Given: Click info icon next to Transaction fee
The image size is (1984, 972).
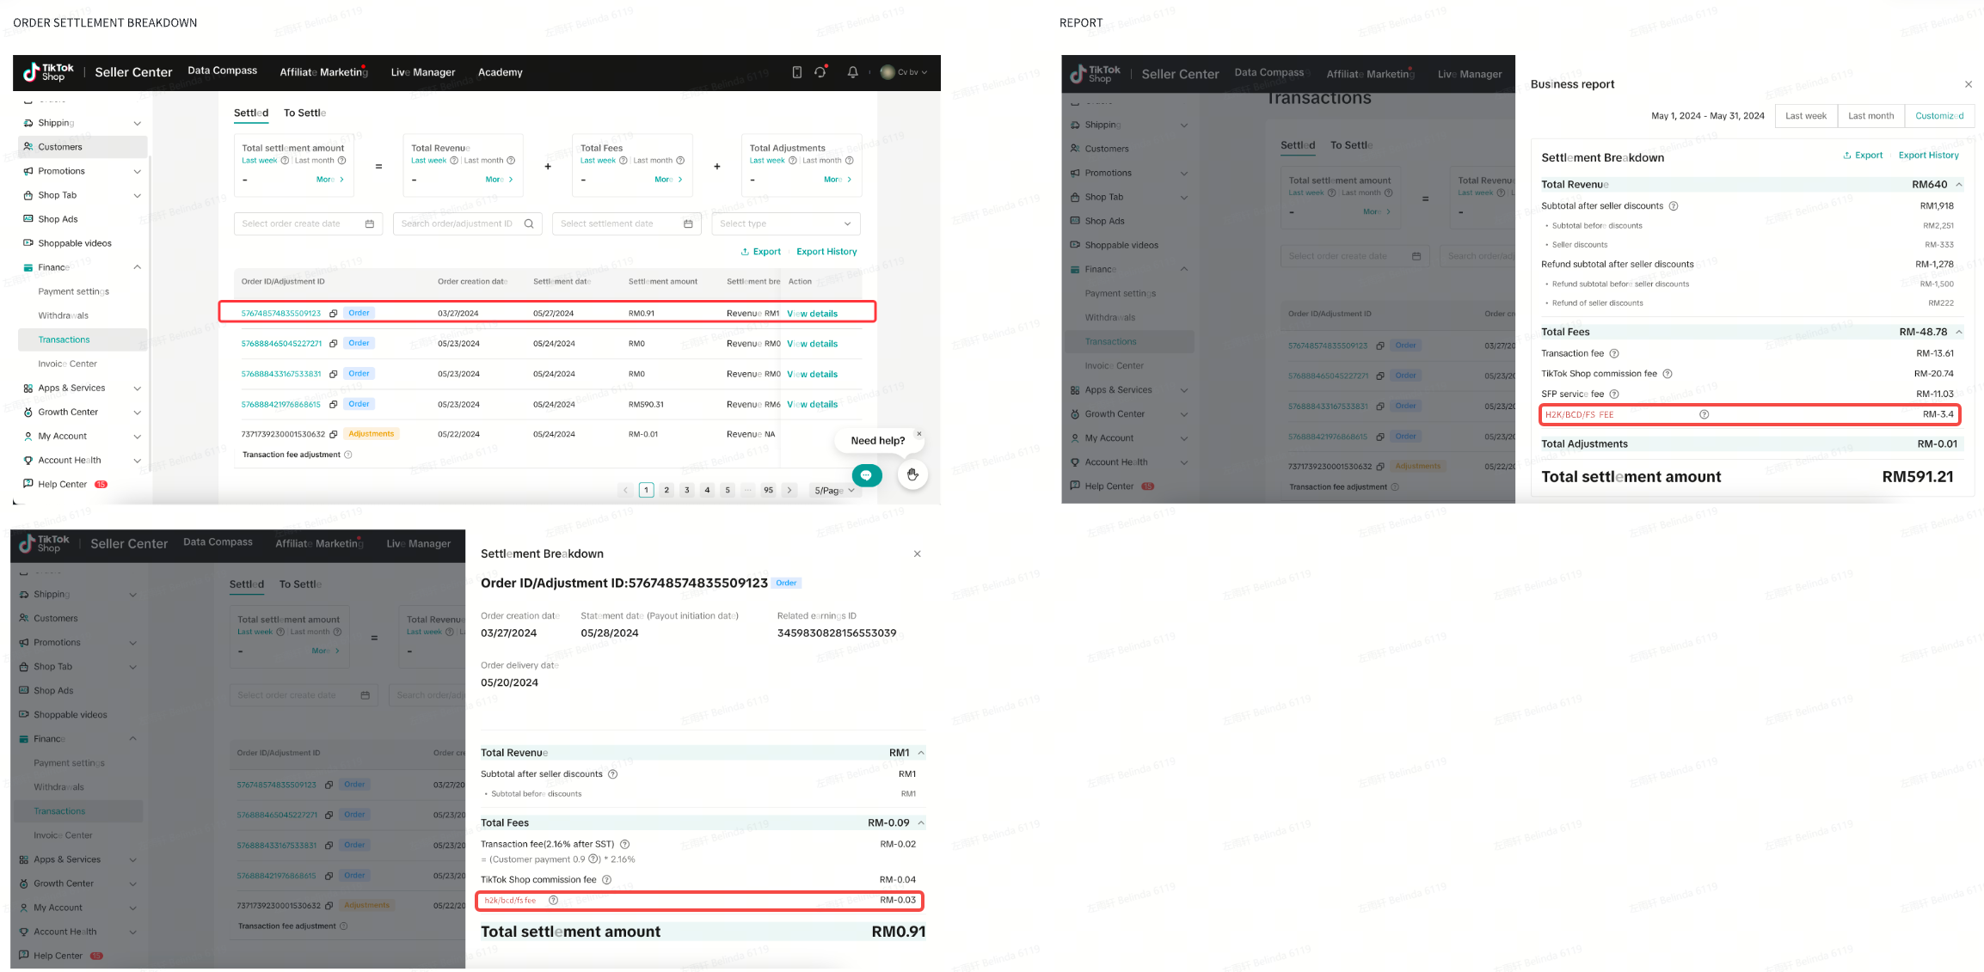Looking at the screenshot, I should point(1614,354).
